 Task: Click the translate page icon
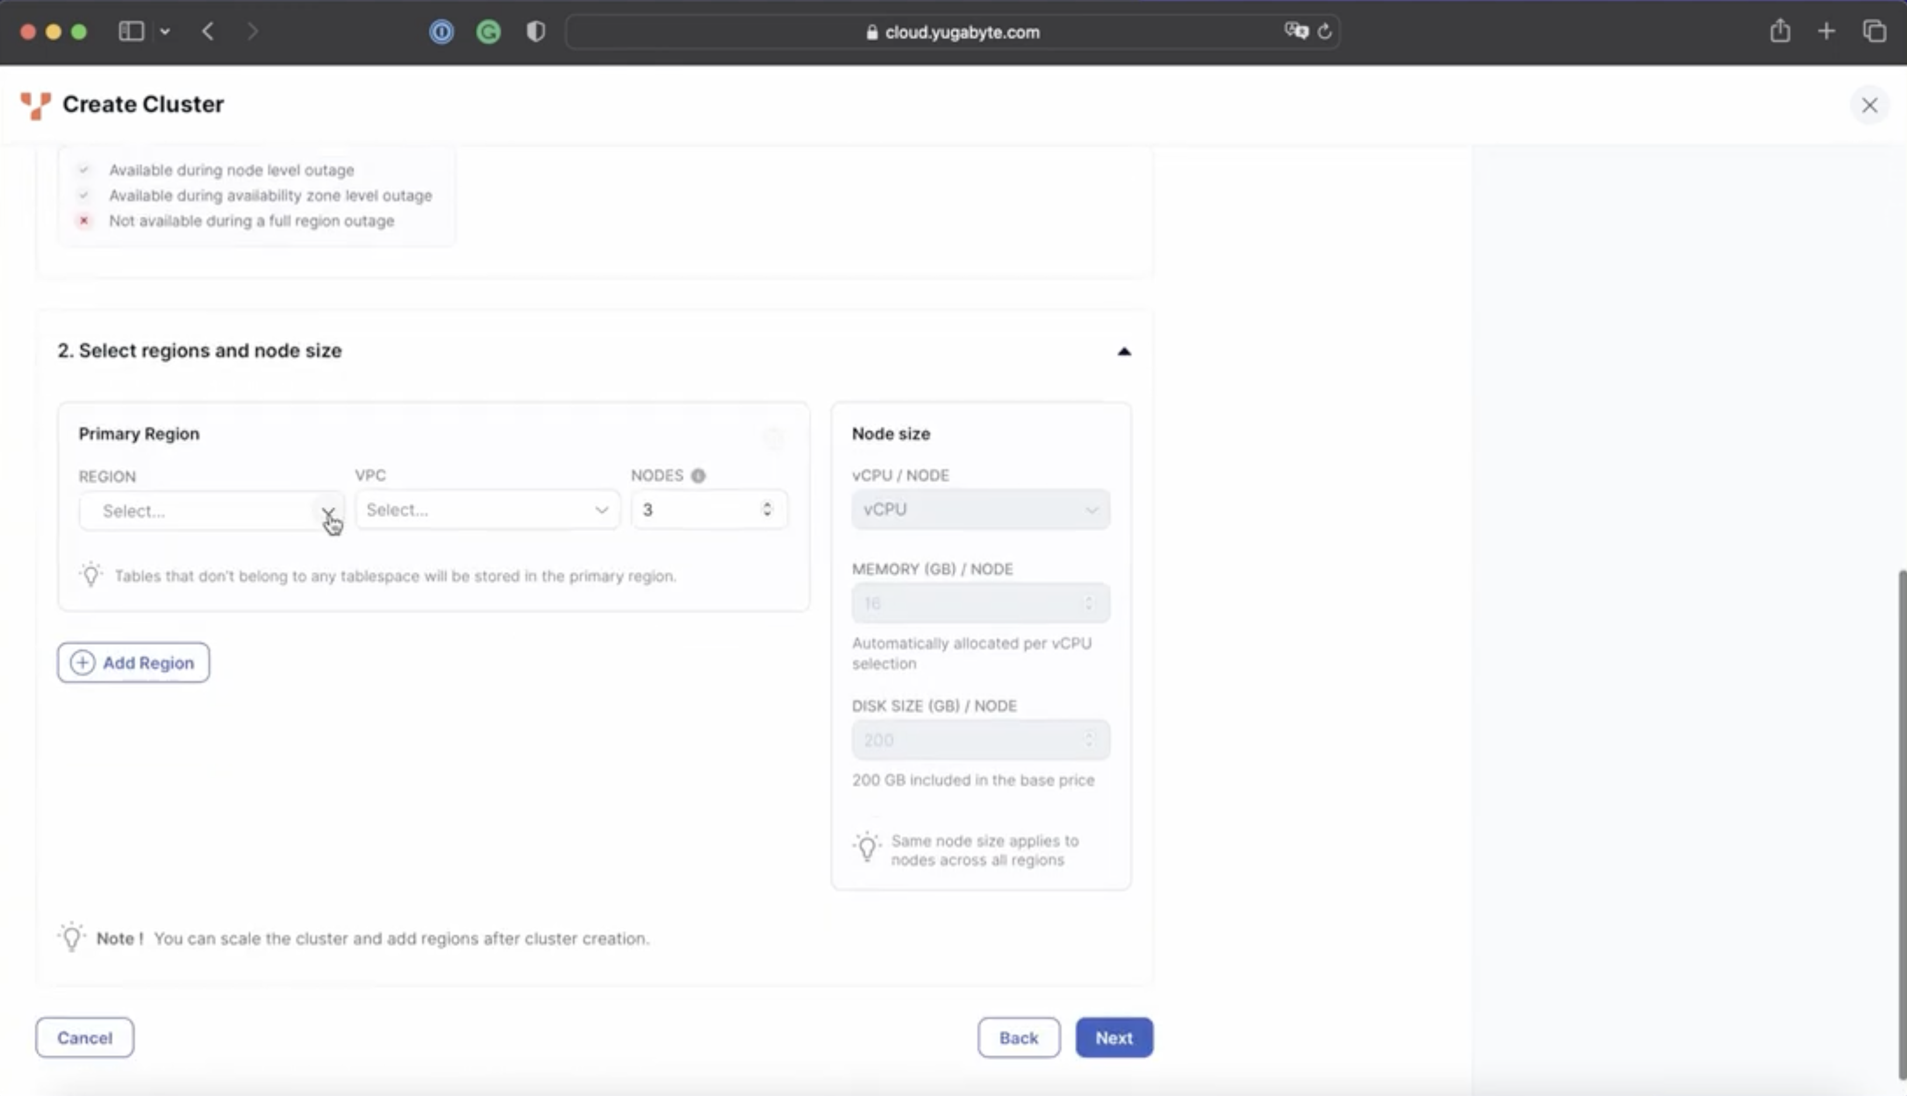click(1295, 32)
